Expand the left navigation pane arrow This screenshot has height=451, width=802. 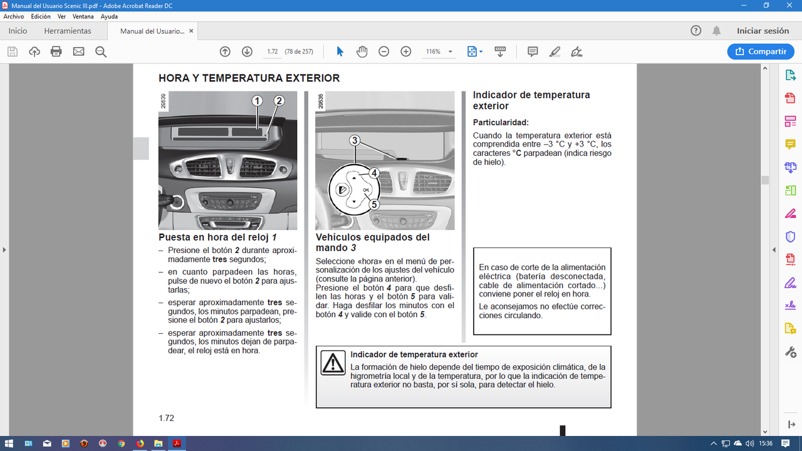(x=4, y=249)
